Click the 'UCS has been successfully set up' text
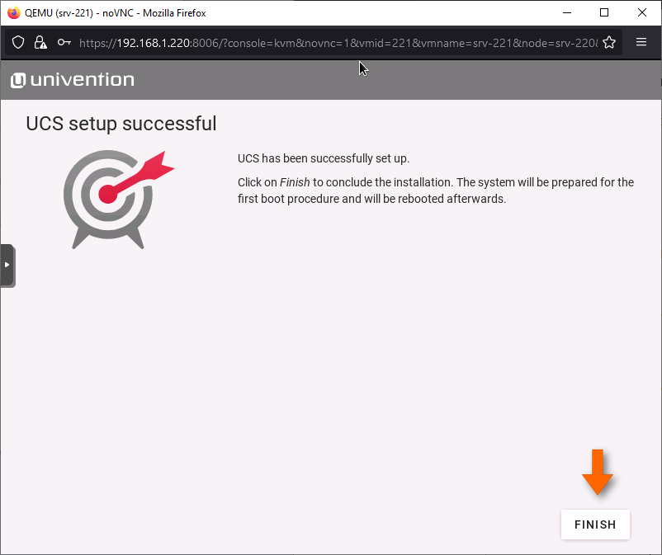This screenshot has height=555, width=662. [323, 158]
